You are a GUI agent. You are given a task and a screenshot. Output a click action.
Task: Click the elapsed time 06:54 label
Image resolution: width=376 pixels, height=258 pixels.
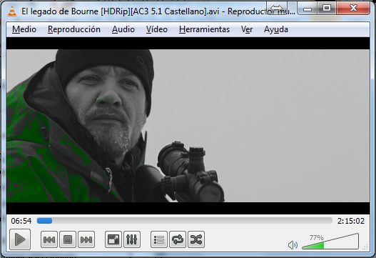21,221
